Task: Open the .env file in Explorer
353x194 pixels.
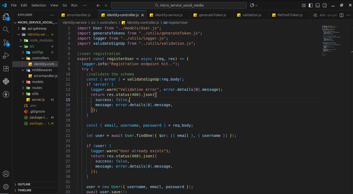Action: pos(33,106)
